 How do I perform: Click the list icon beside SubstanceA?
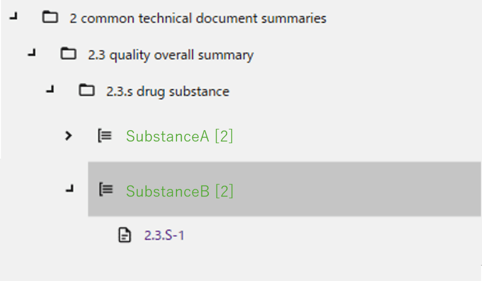[x=104, y=136]
